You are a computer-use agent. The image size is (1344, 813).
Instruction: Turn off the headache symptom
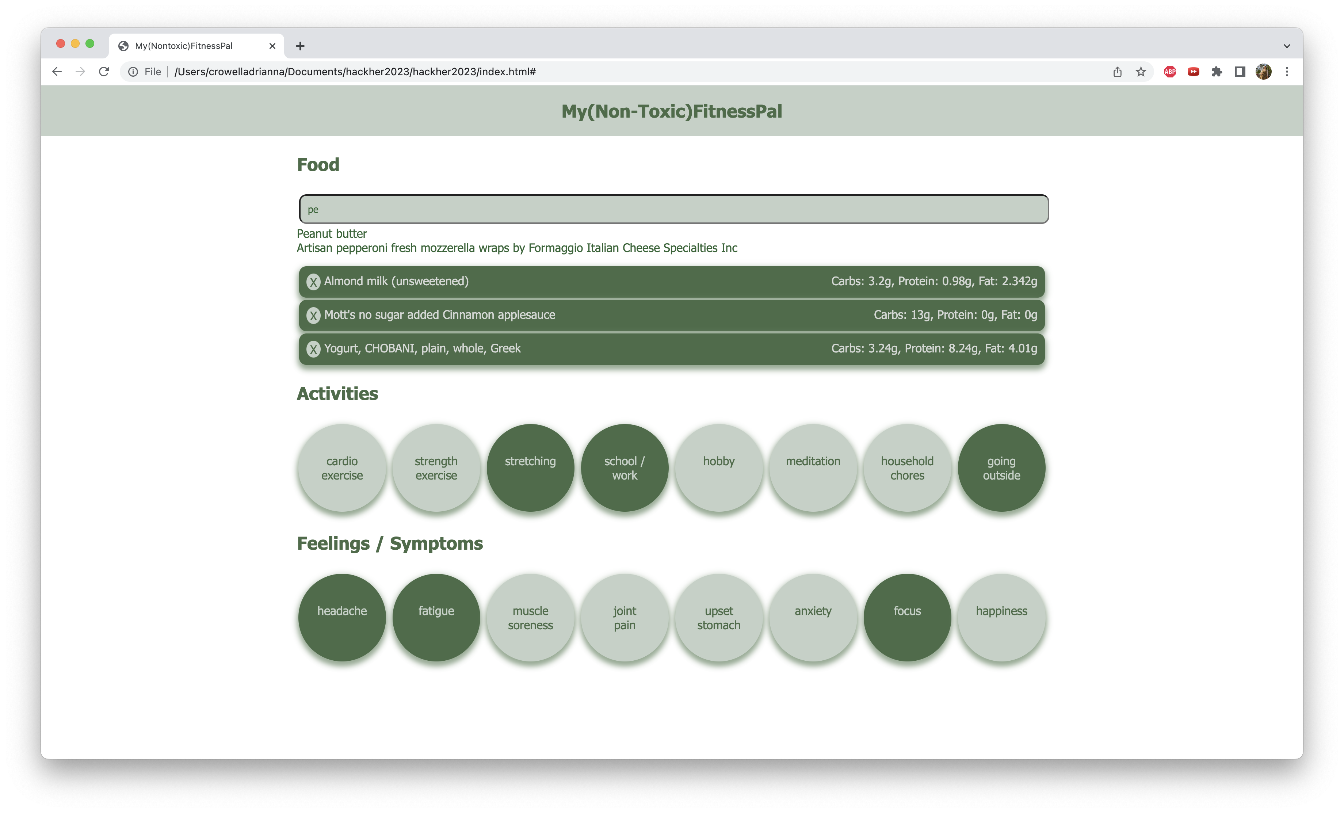(x=342, y=617)
